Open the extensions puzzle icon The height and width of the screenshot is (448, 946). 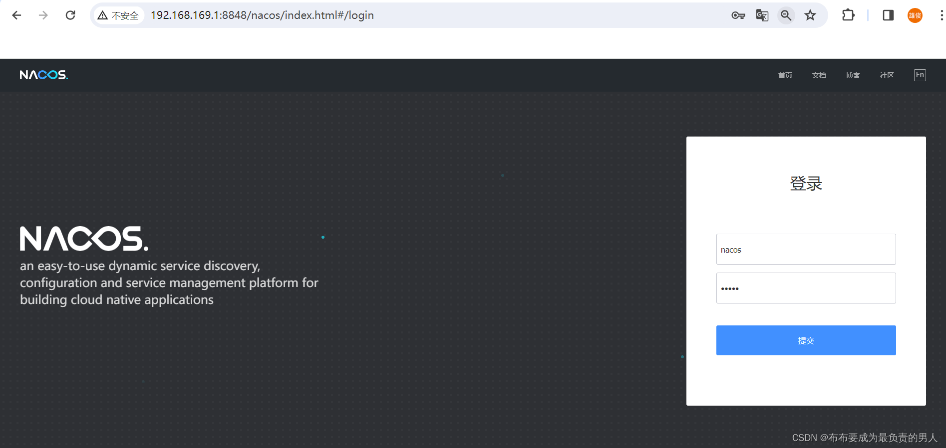point(848,15)
